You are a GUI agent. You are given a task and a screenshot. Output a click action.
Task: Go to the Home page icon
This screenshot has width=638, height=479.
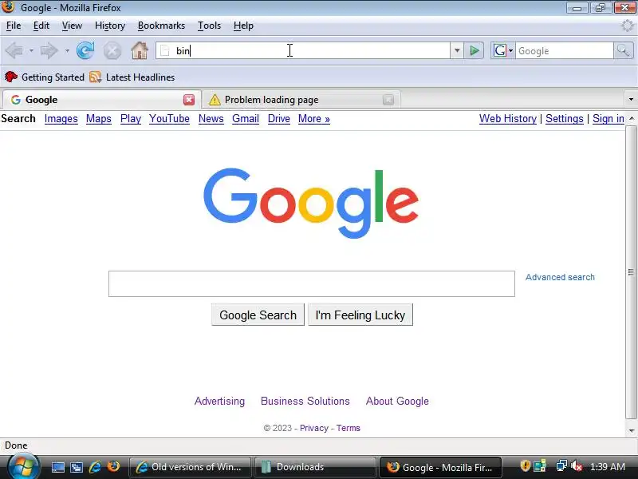tap(139, 51)
